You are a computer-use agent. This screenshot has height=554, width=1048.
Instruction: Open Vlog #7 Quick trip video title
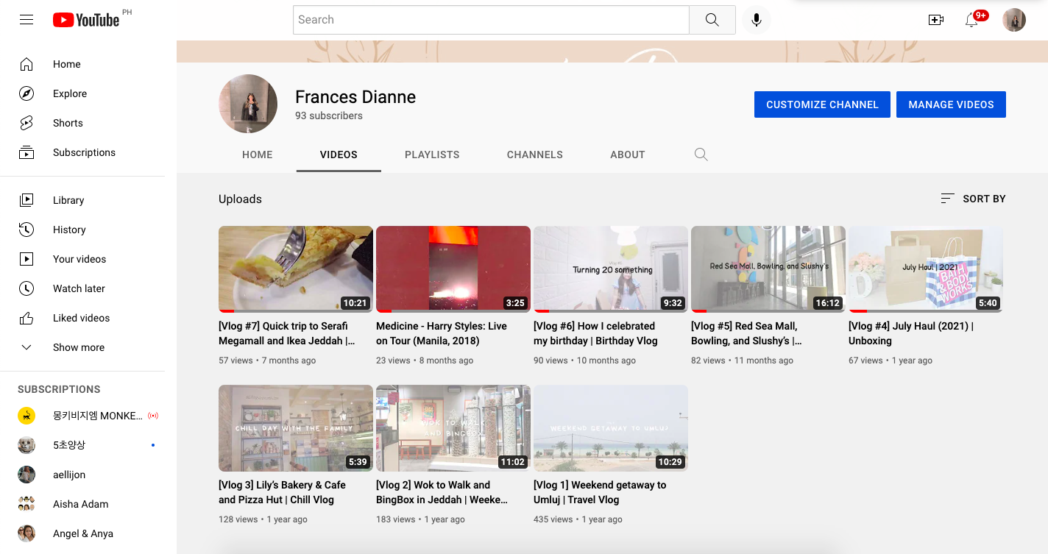pyautogui.click(x=287, y=333)
